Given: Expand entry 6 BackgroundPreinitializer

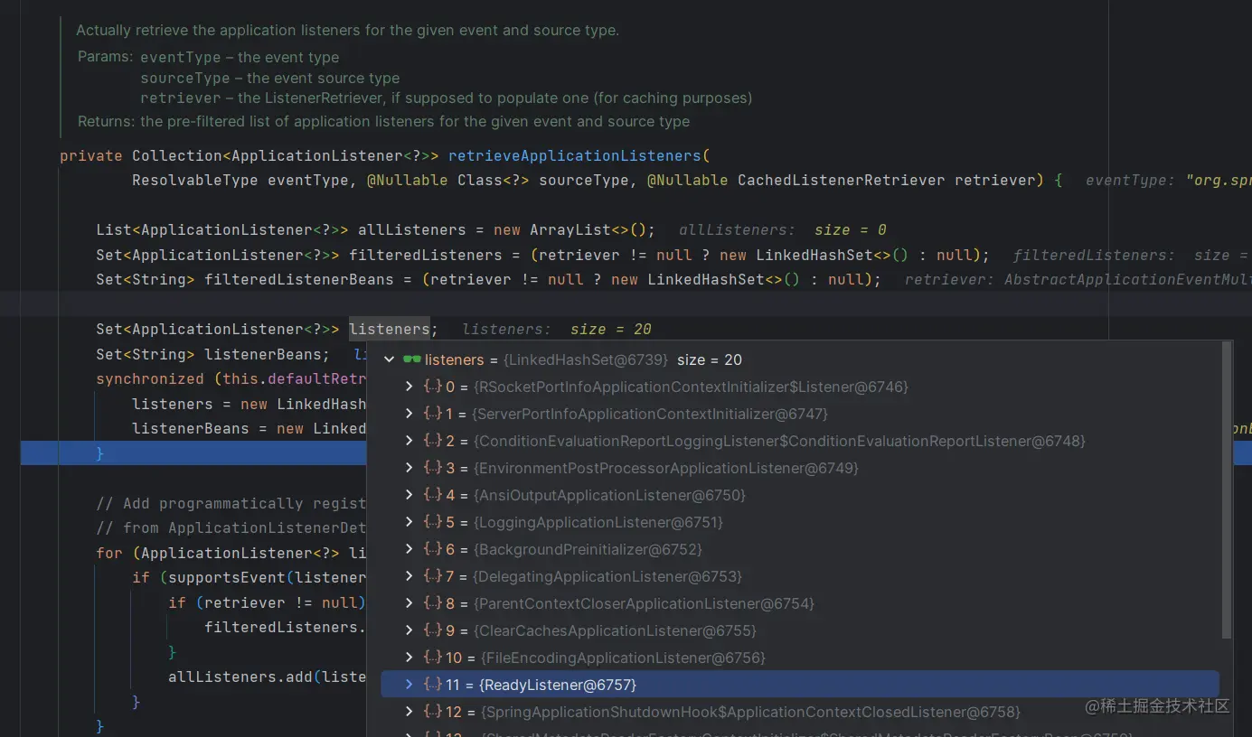Looking at the screenshot, I should point(409,549).
